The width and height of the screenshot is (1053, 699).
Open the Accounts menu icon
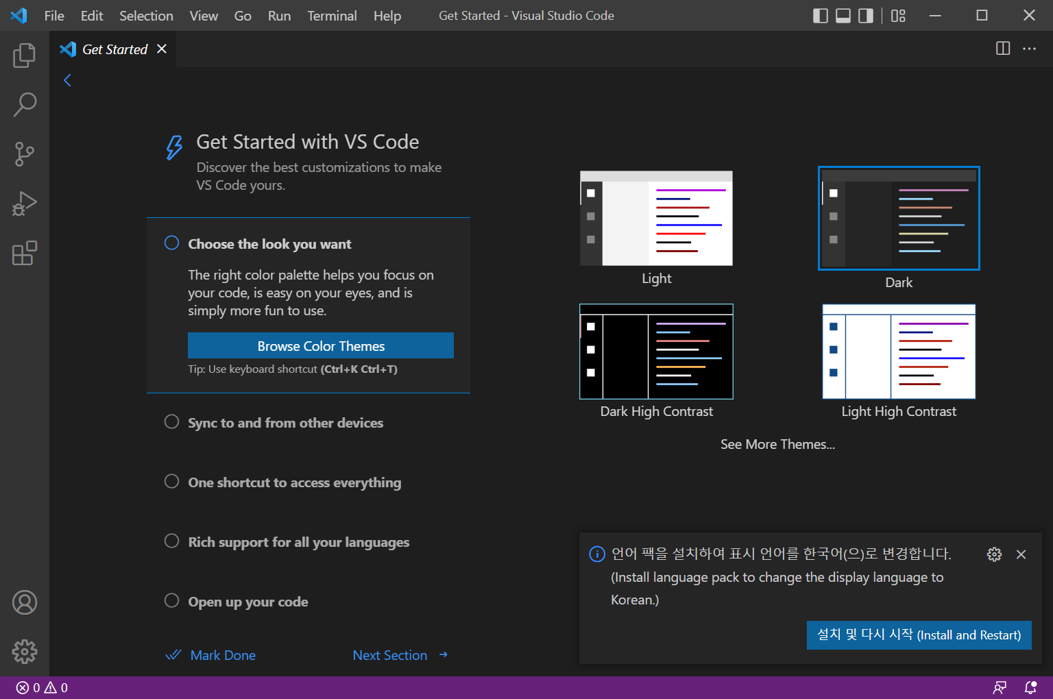25,602
